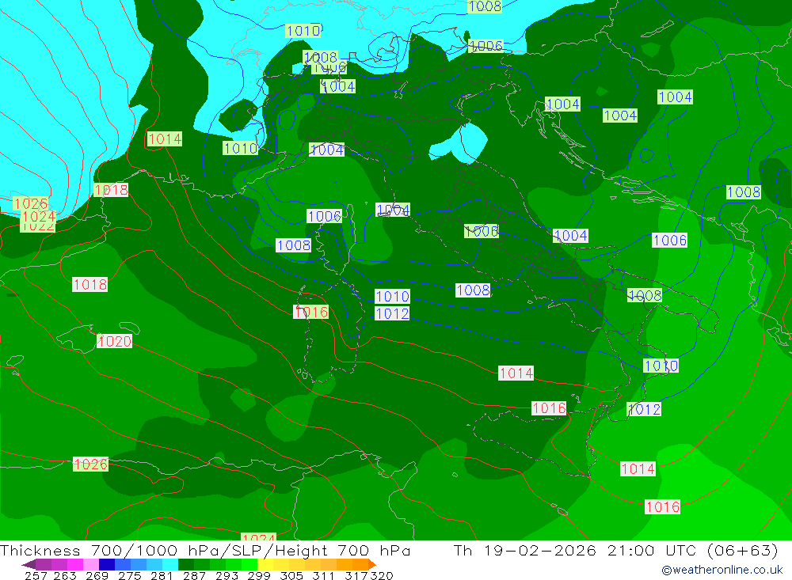Select the legend value 275
Viewport: 792px width, 580px height.
(x=129, y=575)
